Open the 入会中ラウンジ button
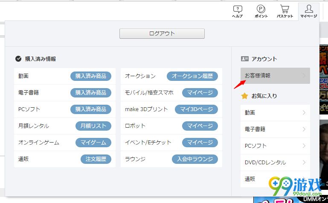This screenshot has width=328, height=203. point(195,159)
